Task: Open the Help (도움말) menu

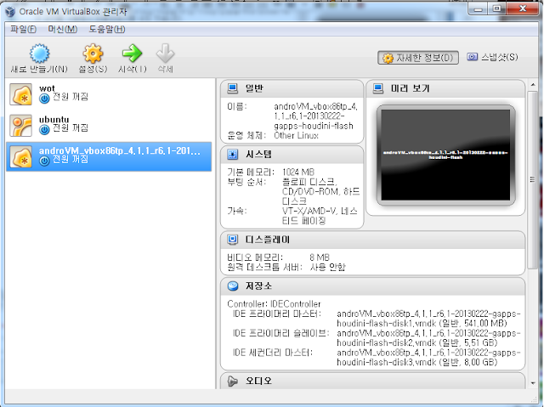Action: [x=107, y=29]
